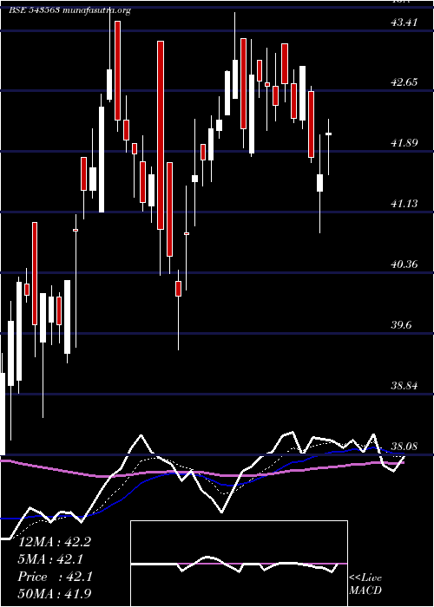Click the 12MA : 42.2 readout
434x607 pixels.
pos(55,542)
